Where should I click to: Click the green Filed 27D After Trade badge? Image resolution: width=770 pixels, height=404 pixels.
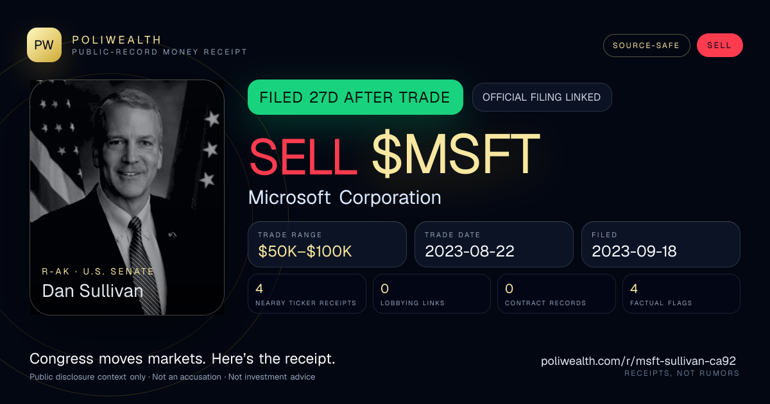click(x=355, y=97)
